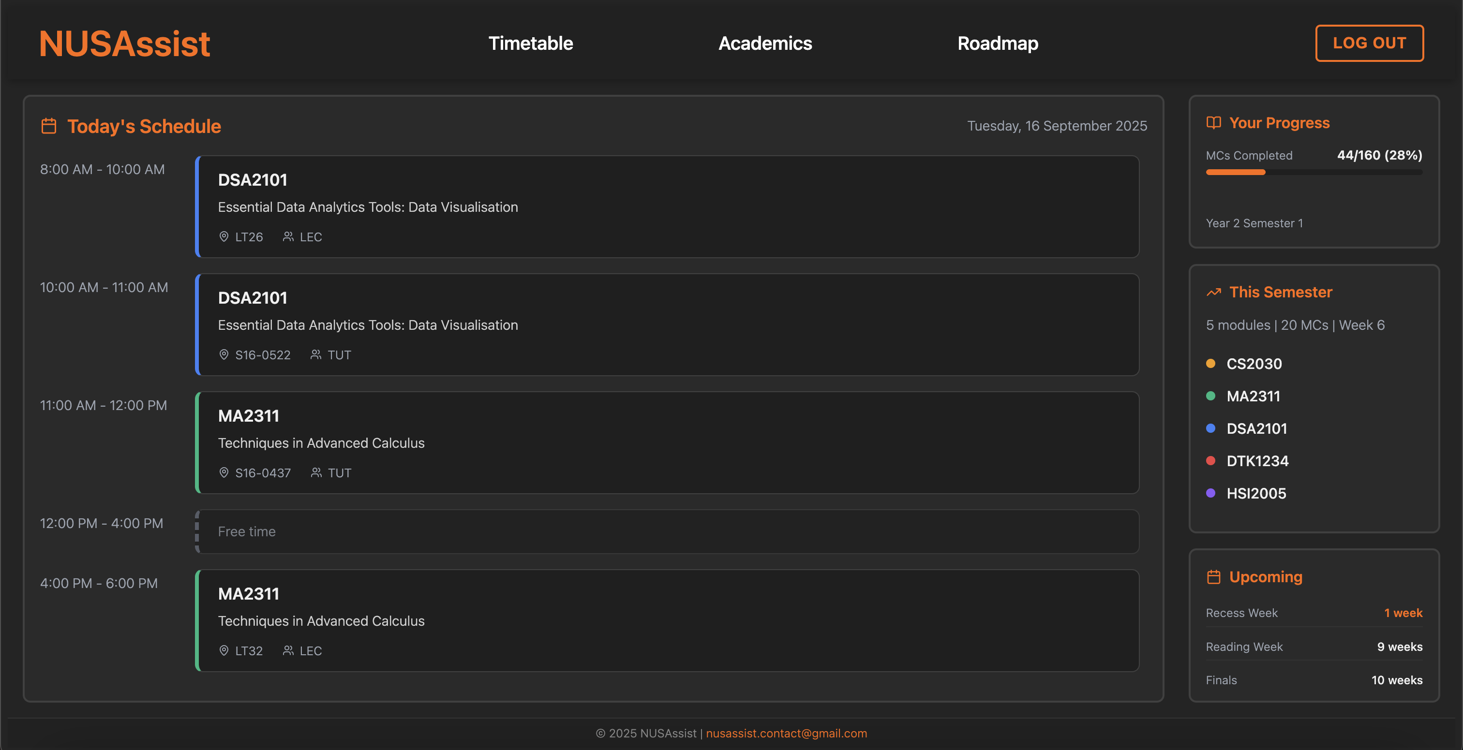Click the people icon next to TUT in S16-0522 row
1463x750 pixels.
(x=316, y=355)
